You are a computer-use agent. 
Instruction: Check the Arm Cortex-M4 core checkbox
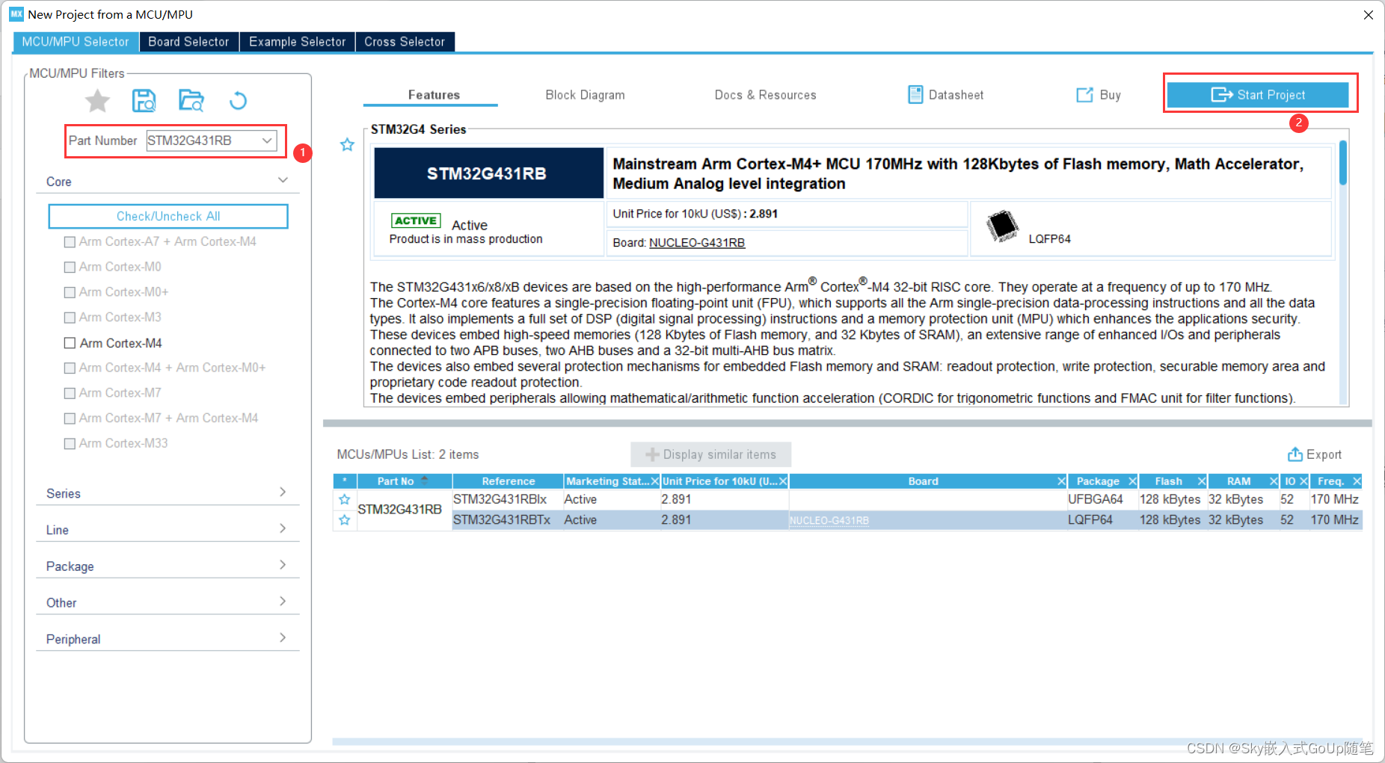point(70,343)
